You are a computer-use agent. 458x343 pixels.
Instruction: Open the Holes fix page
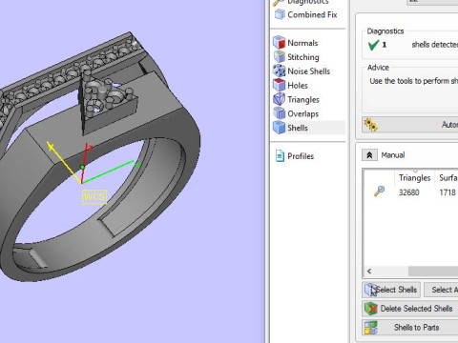298,86
